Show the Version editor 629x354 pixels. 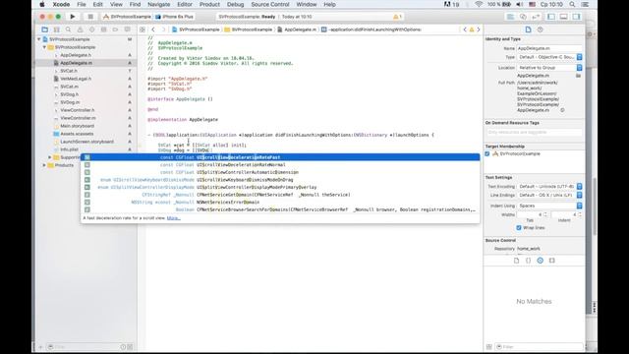(536, 17)
